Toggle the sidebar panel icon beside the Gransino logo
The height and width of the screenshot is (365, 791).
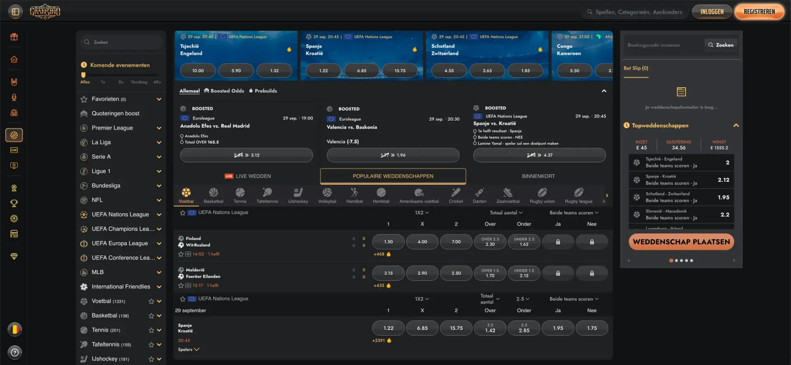[15, 12]
